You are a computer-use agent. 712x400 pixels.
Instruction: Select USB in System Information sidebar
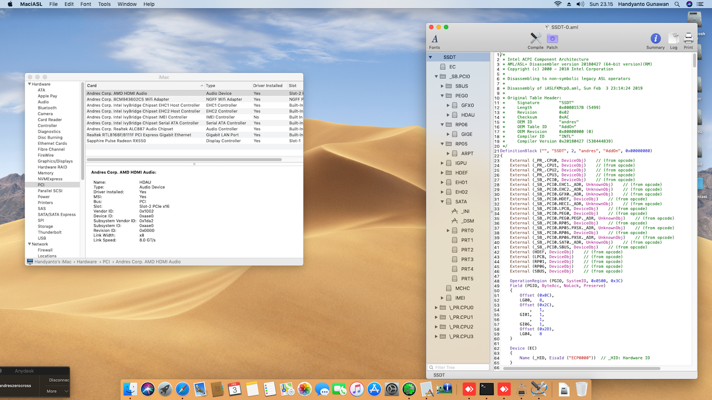point(42,238)
